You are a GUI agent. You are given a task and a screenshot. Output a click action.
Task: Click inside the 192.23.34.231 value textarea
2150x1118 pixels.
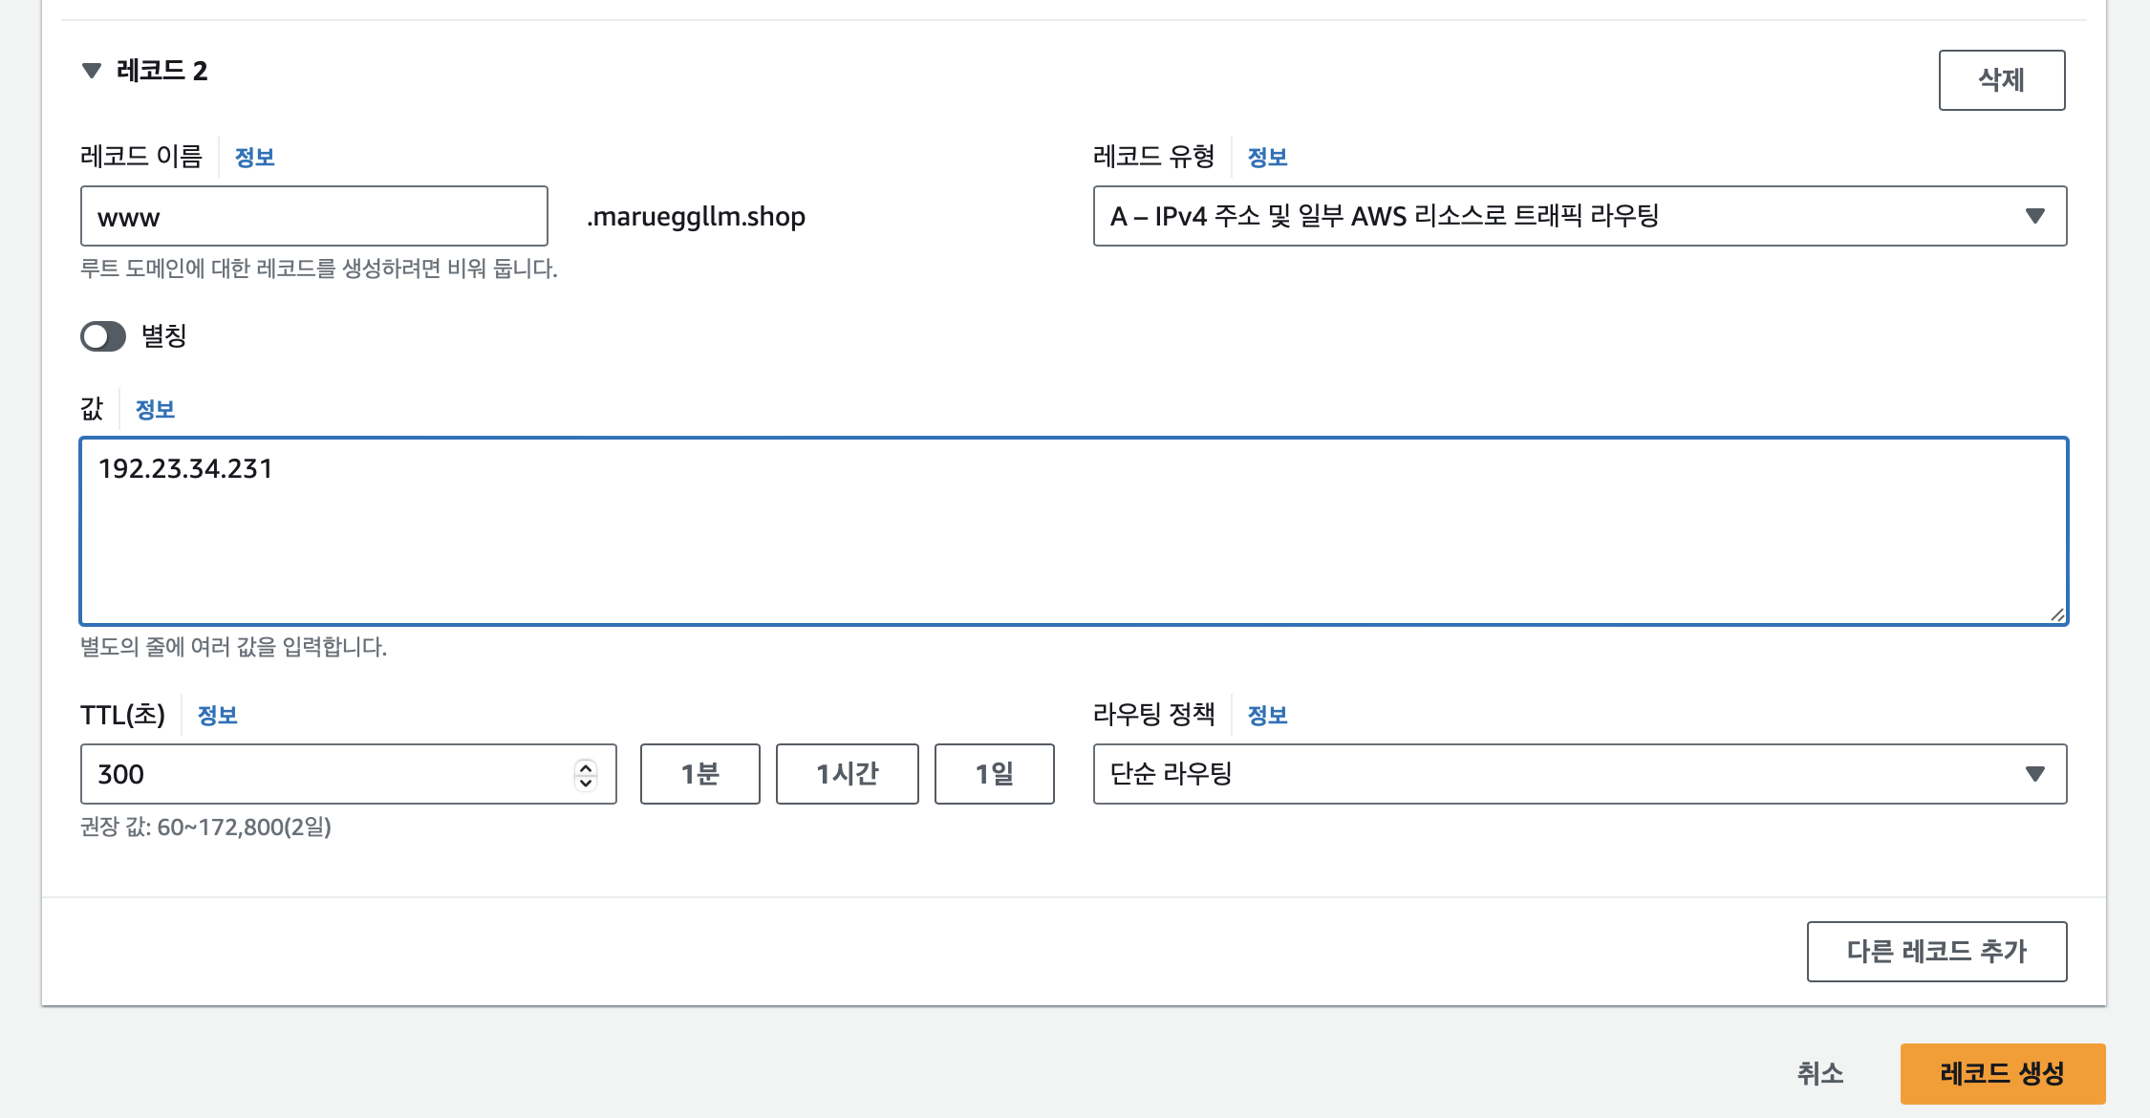coord(1072,531)
